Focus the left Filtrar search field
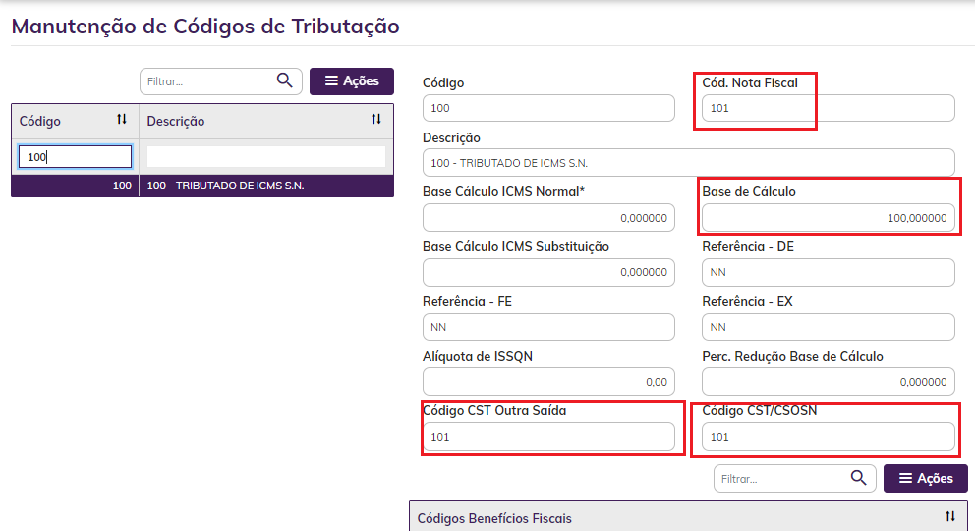This screenshot has height=531, width=975. [206, 81]
